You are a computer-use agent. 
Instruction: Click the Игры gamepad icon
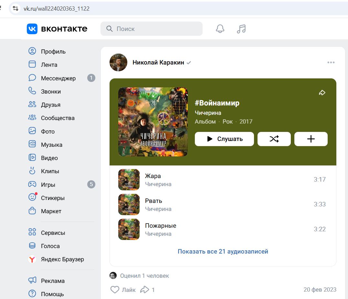click(x=32, y=184)
